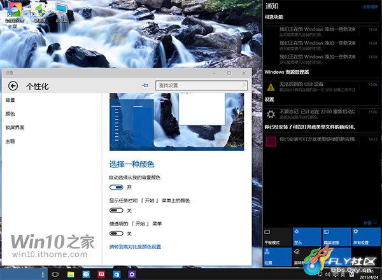Click the high contrast settings link (请转到高对比度颜色设置)
The width and height of the screenshot is (382, 280).
(x=135, y=246)
